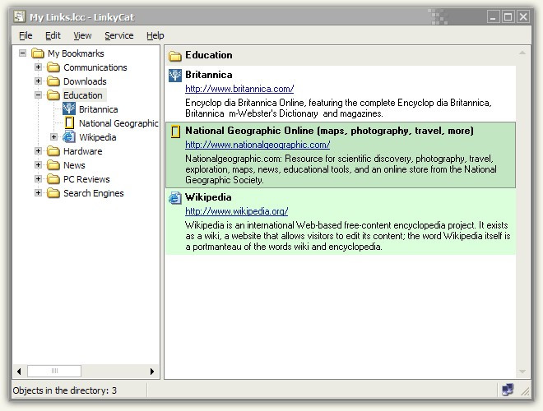Click the Communications folder icon in tree

(x=53, y=67)
